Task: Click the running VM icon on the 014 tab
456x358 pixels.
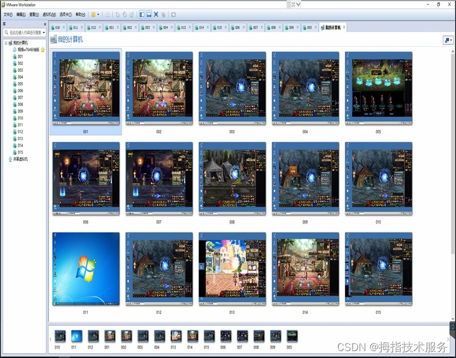Action: tap(197, 28)
